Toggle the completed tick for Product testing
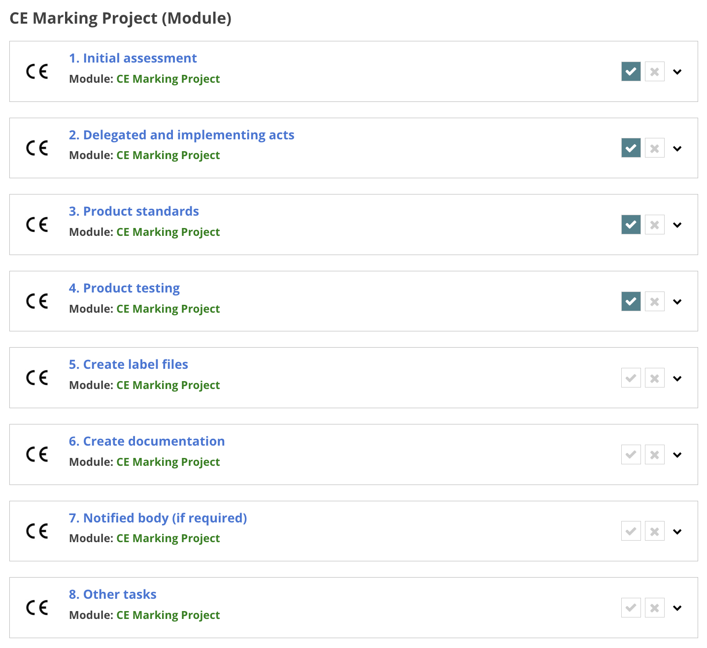This screenshot has height=648, width=707. (x=631, y=301)
